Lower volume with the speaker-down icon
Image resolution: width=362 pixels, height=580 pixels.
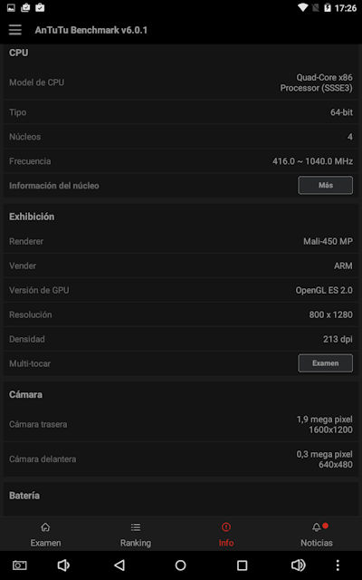63,565
